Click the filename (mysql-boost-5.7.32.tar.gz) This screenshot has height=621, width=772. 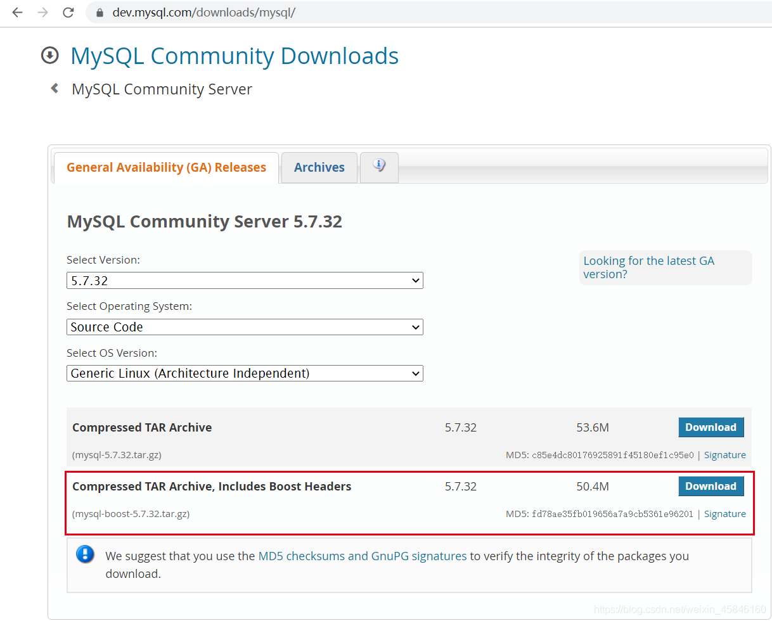131,514
